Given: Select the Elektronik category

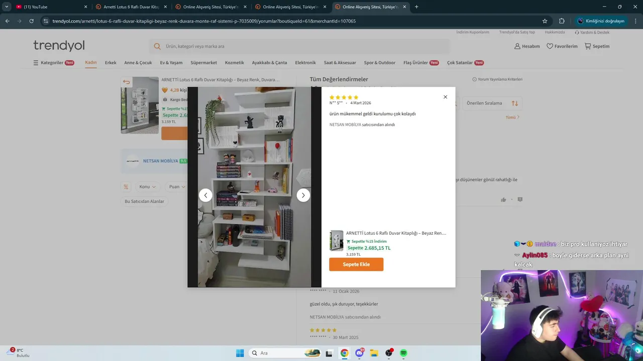Looking at the screenshot, I should click(305, 63).
